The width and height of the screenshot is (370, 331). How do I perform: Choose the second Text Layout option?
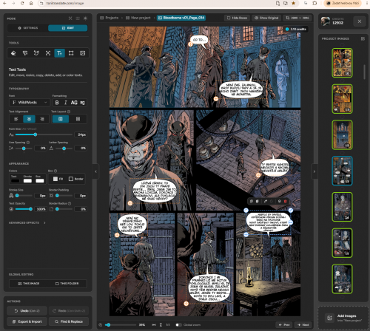pyautogui.click(x=78, y=119)
